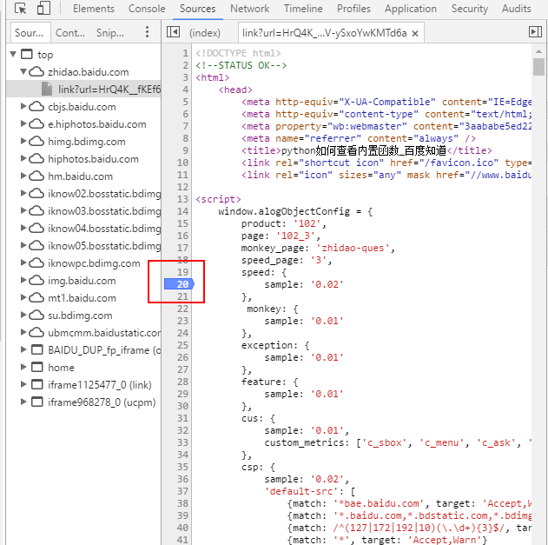Expand the iknowpc.bdimg.com domain
Screen dimensions: 548x545
[x=23, y=263]
